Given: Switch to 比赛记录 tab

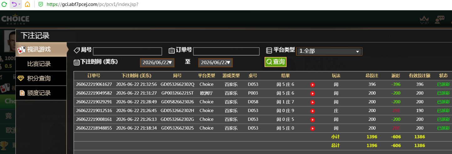Looking at the screenshot, I should pos(41,64).
